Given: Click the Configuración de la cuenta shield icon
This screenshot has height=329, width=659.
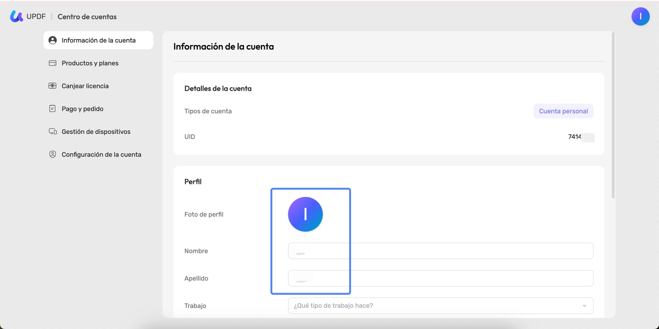Looking at the screenshot, I should pos(53,154).
